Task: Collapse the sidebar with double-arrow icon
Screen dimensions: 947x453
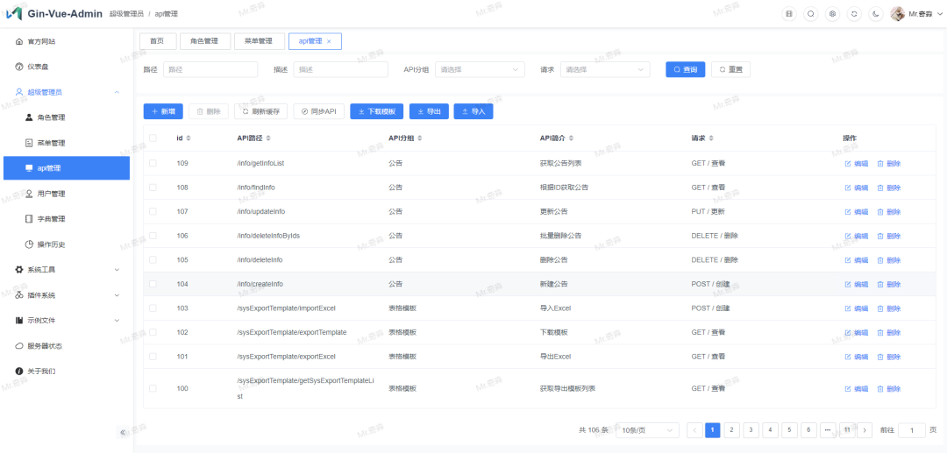Action: pyautogui.click(x=123, y=432)
